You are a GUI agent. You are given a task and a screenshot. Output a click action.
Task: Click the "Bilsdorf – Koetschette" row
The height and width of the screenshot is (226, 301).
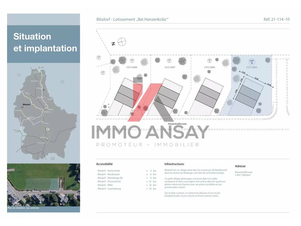tap(126, 171)
